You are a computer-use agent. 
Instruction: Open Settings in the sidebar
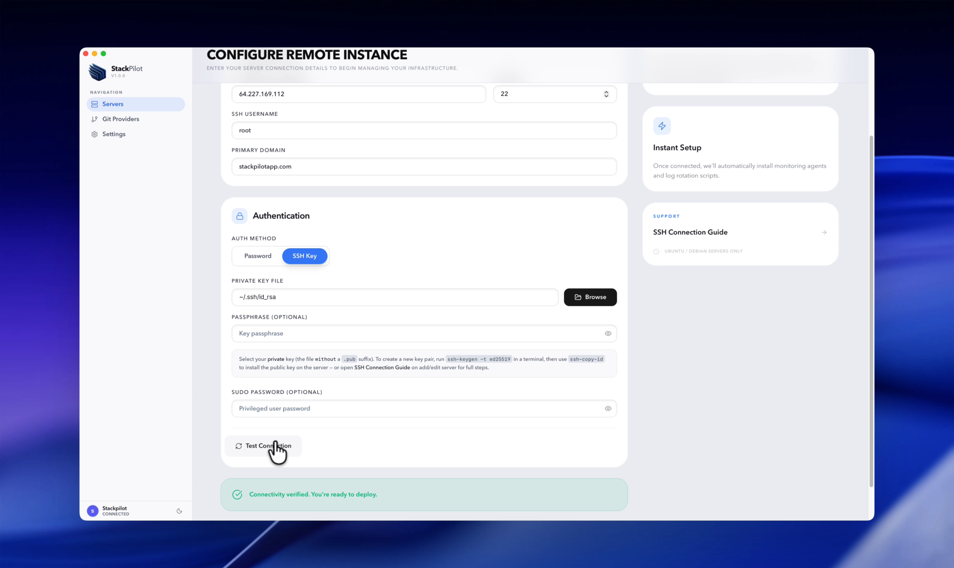135,134
